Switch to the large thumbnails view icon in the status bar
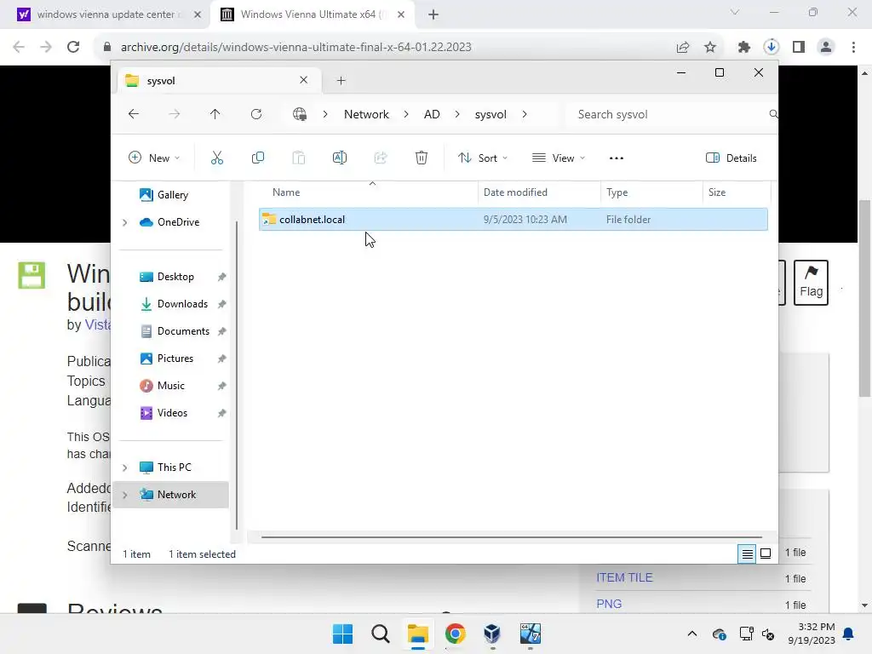 (x=766, y=554)
